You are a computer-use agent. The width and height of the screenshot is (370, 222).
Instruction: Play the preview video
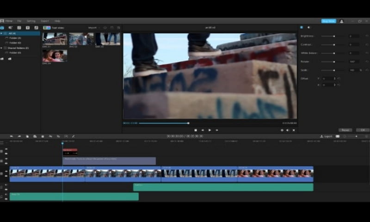tap(210, 130)
